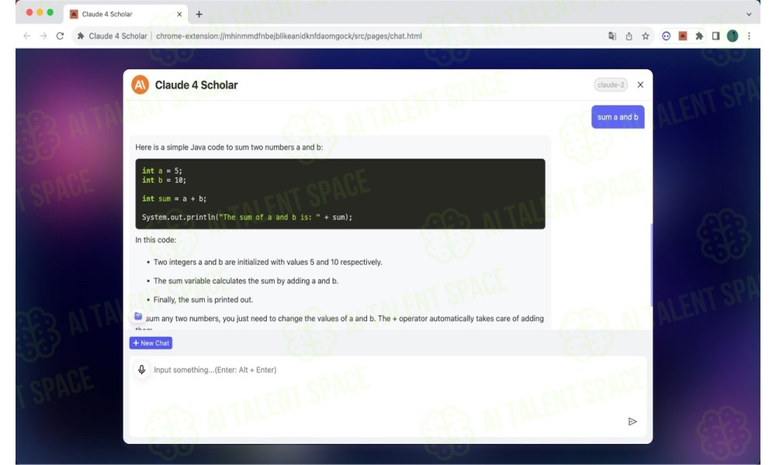The width and height of the screenshot is (776, 465).
Task: Activate the microphone voice input icon
Action: pyautogui.click(x=141, y=370)
